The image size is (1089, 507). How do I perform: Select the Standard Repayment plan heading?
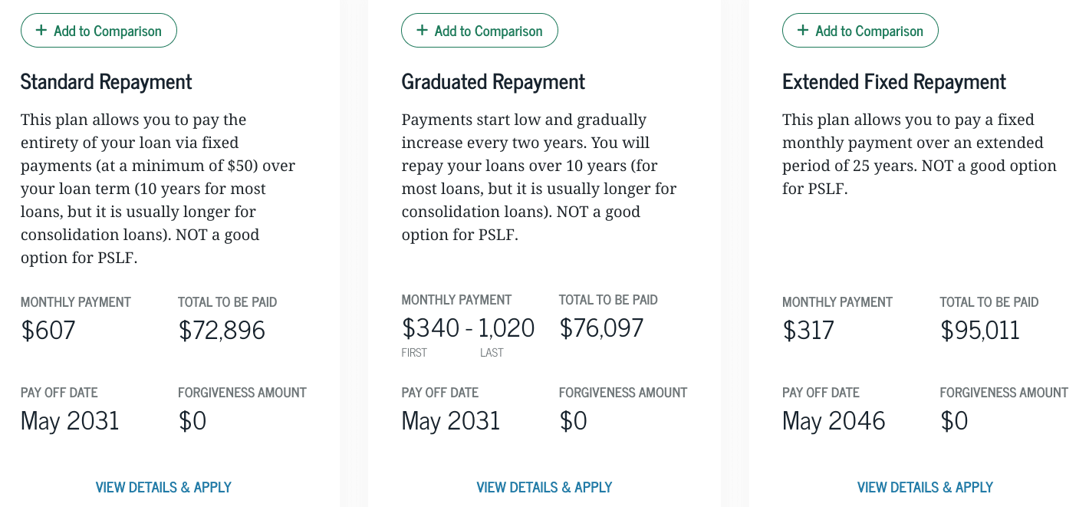106,81
